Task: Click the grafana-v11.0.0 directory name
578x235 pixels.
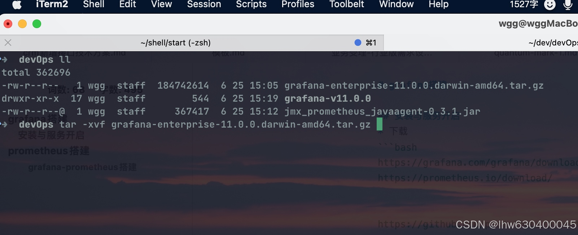Action: point(328,98)
